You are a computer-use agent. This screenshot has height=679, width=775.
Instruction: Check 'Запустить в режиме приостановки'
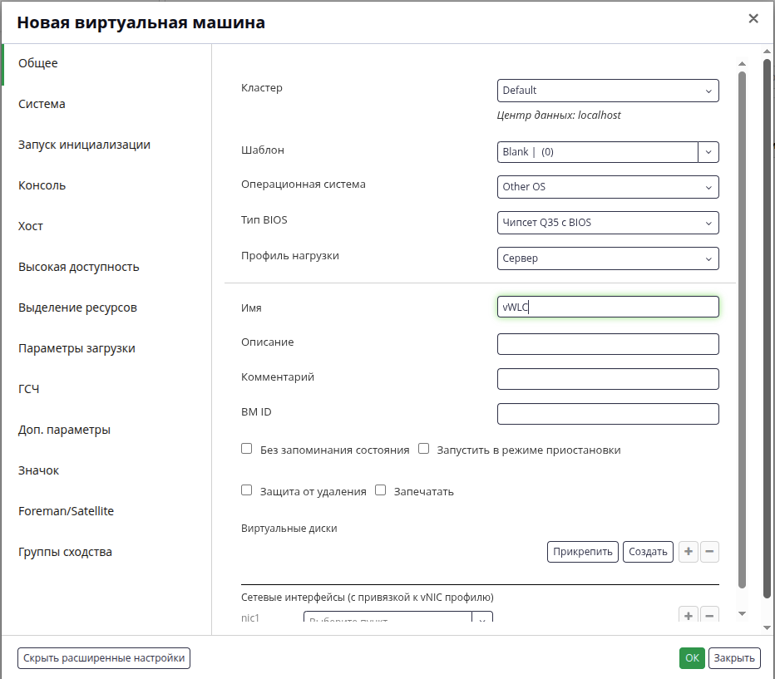pos(423,449)
